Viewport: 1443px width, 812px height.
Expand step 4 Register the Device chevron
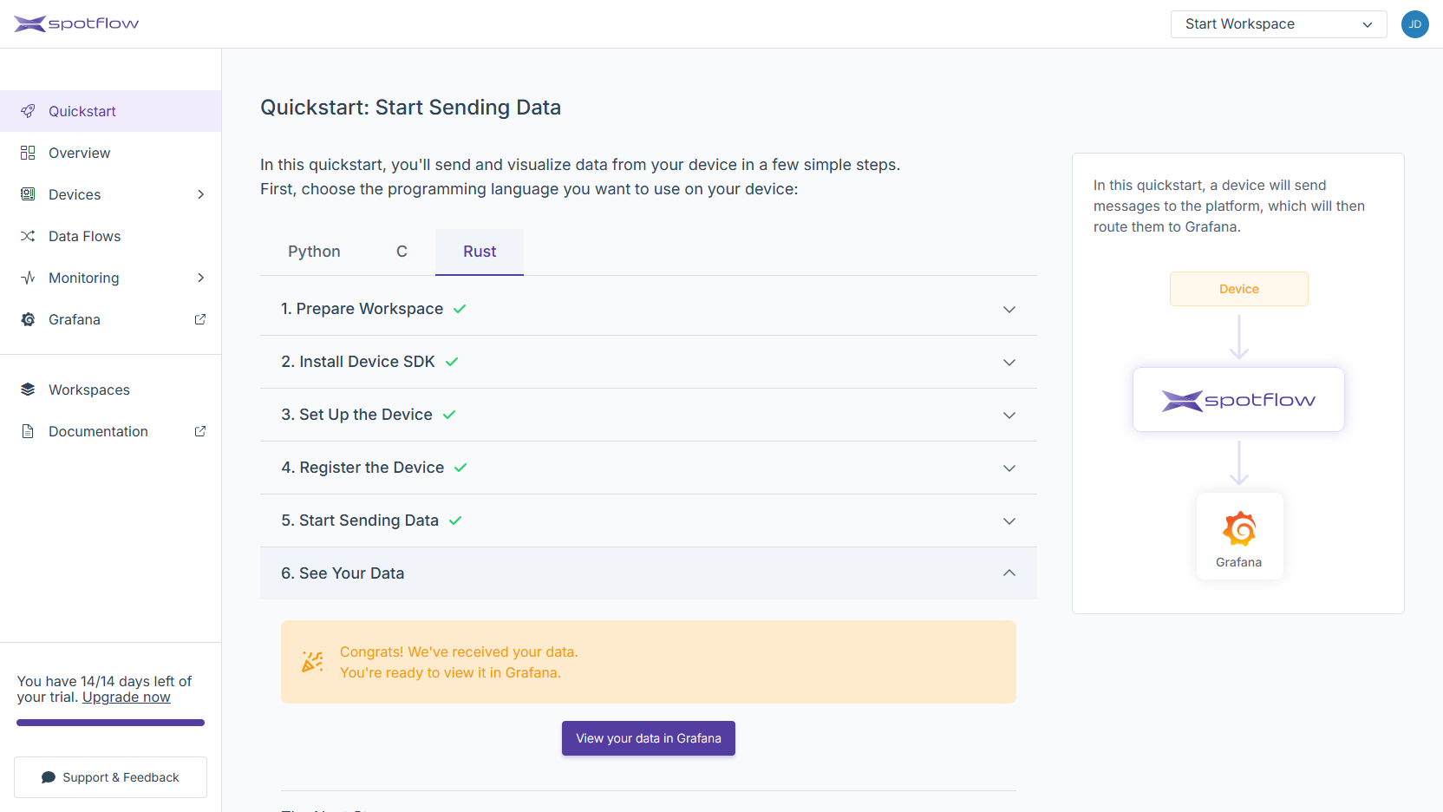tap(1009, 468)
